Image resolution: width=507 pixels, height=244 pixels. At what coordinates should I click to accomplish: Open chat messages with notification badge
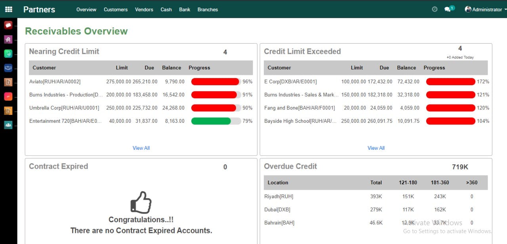click(x=448, y=9)
